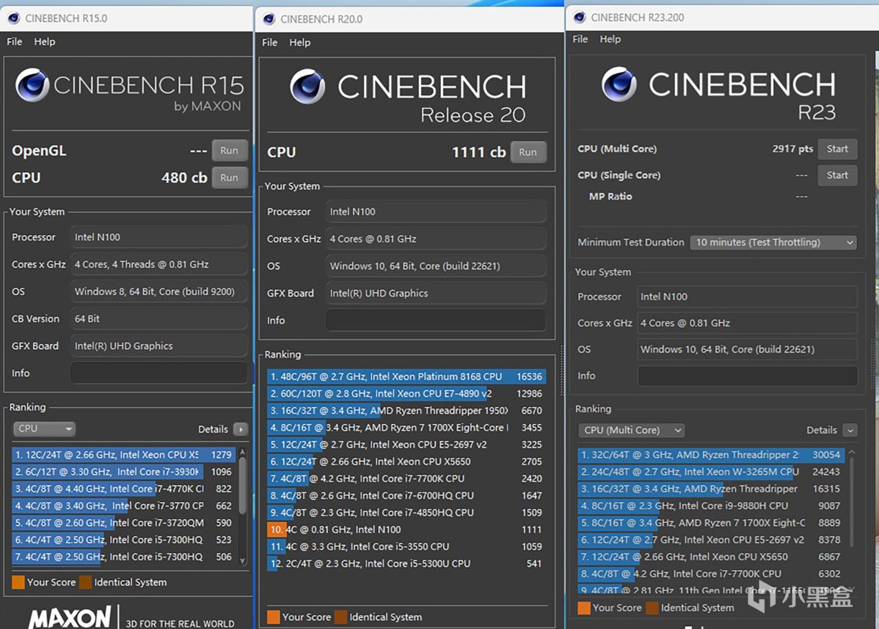879x629 pixels.
Task: Run the CPU benchmark in Cinebench R20
Action: (x=527, y=152)
